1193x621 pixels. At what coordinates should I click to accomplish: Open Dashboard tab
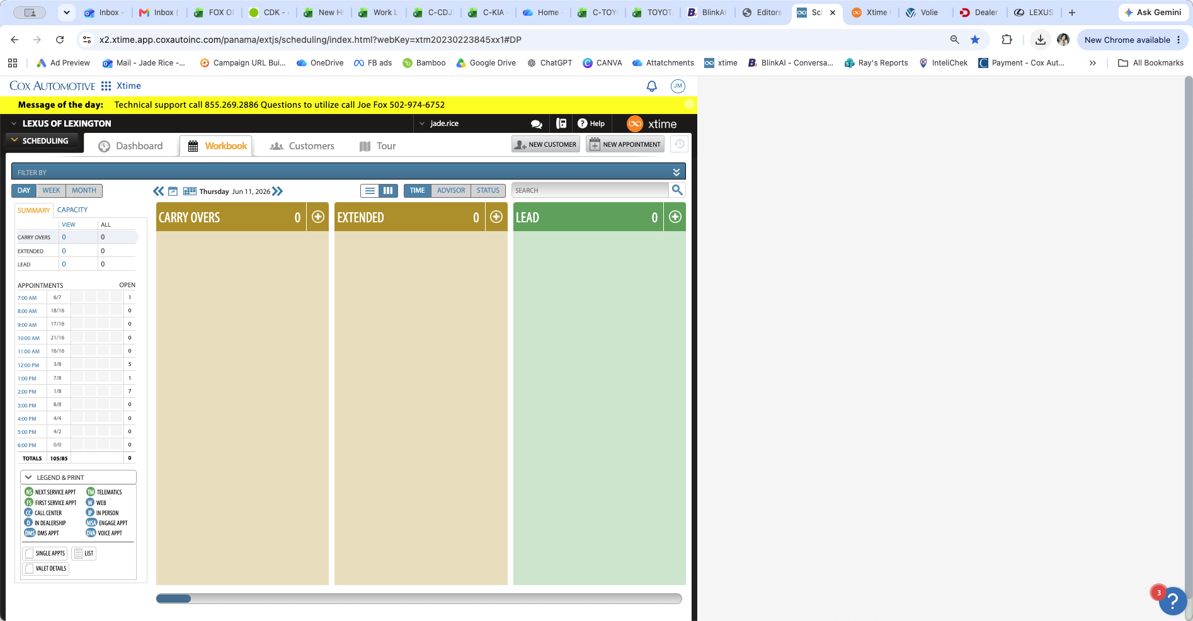pos(131,146)
